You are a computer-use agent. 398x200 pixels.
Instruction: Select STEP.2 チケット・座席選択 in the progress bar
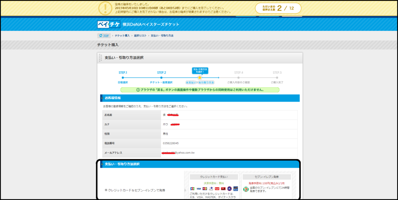pyautogui.click(x=161, y=77)
